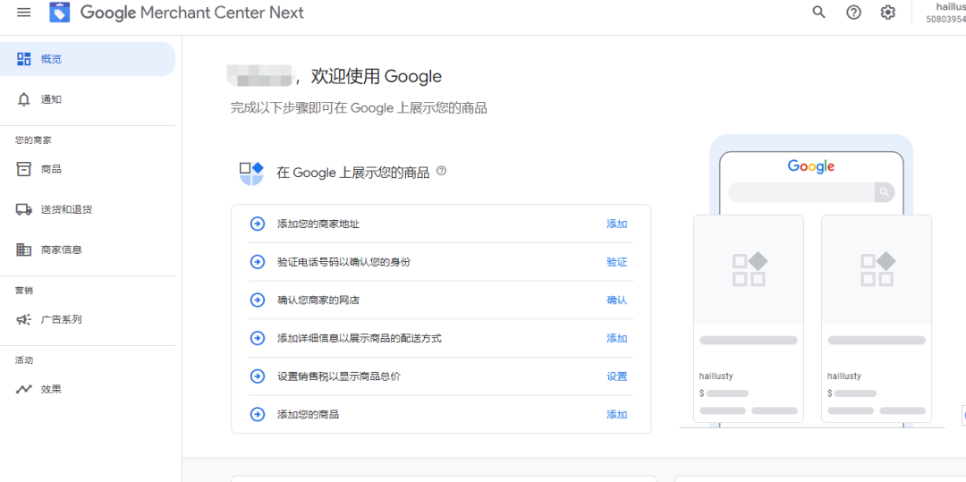
Task: Open 广告系列 in the sidebar
Action: 88,319
